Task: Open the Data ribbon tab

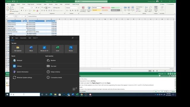Action: (45, 4)
